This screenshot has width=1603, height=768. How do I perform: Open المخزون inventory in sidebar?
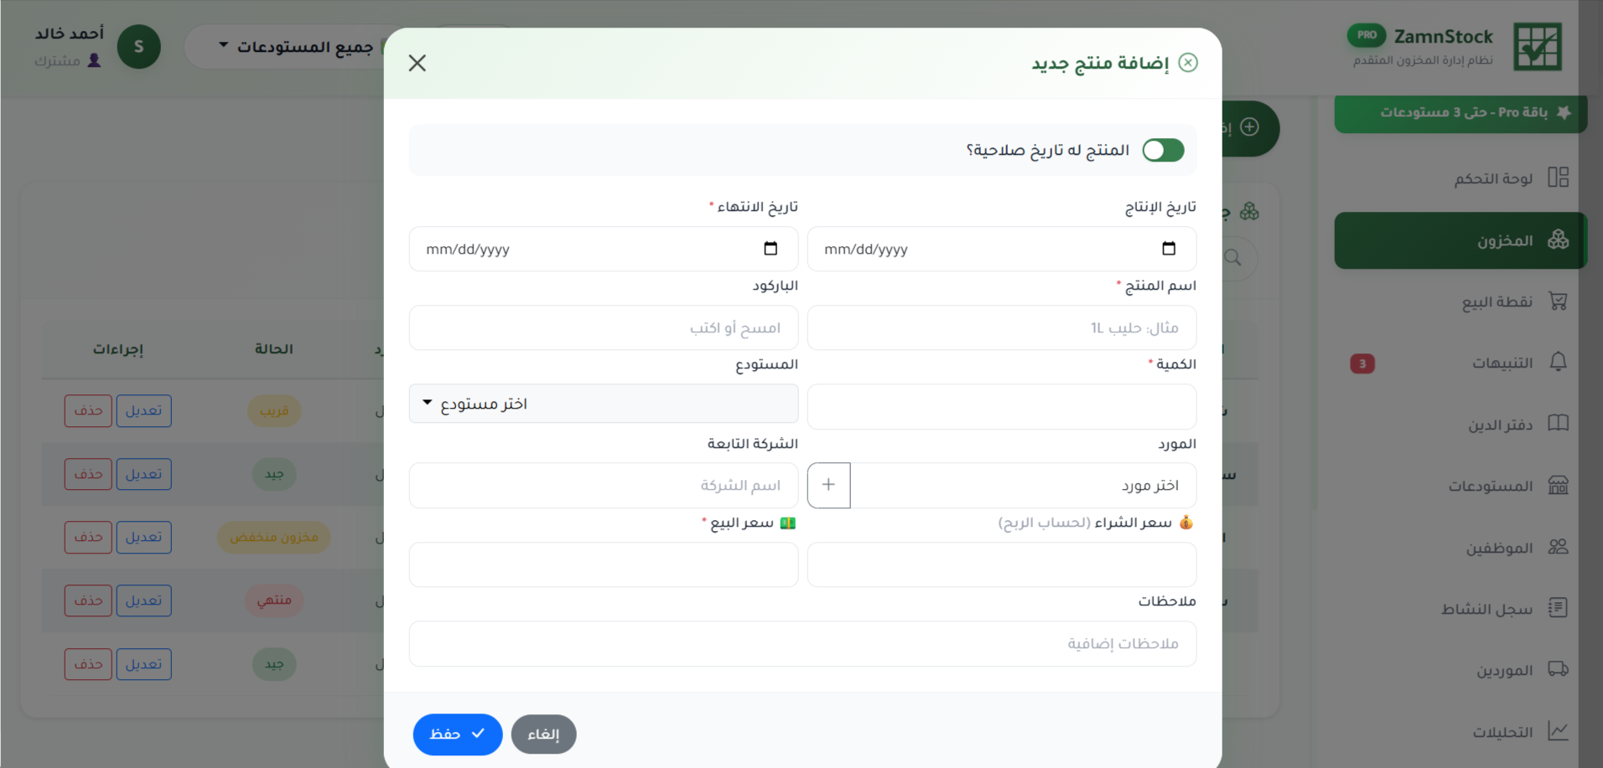click(x=1460, y=240)
